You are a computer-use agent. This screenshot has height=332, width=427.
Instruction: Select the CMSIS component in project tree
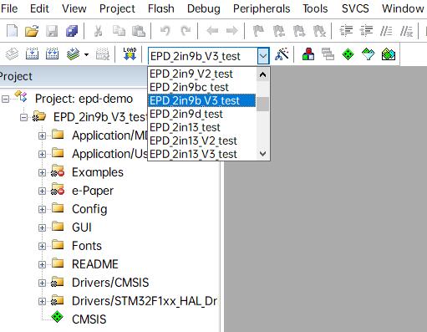pyautogui.click(x=89, y=319)
